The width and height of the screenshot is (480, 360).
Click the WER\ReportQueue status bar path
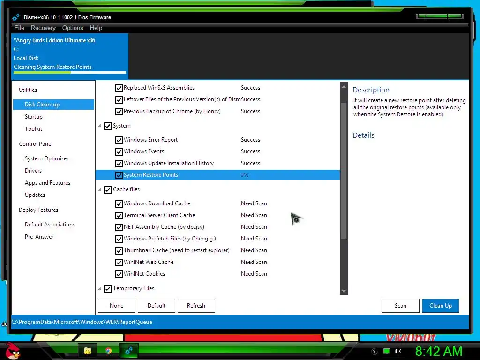pyautogui.click(x=82, y=322)
